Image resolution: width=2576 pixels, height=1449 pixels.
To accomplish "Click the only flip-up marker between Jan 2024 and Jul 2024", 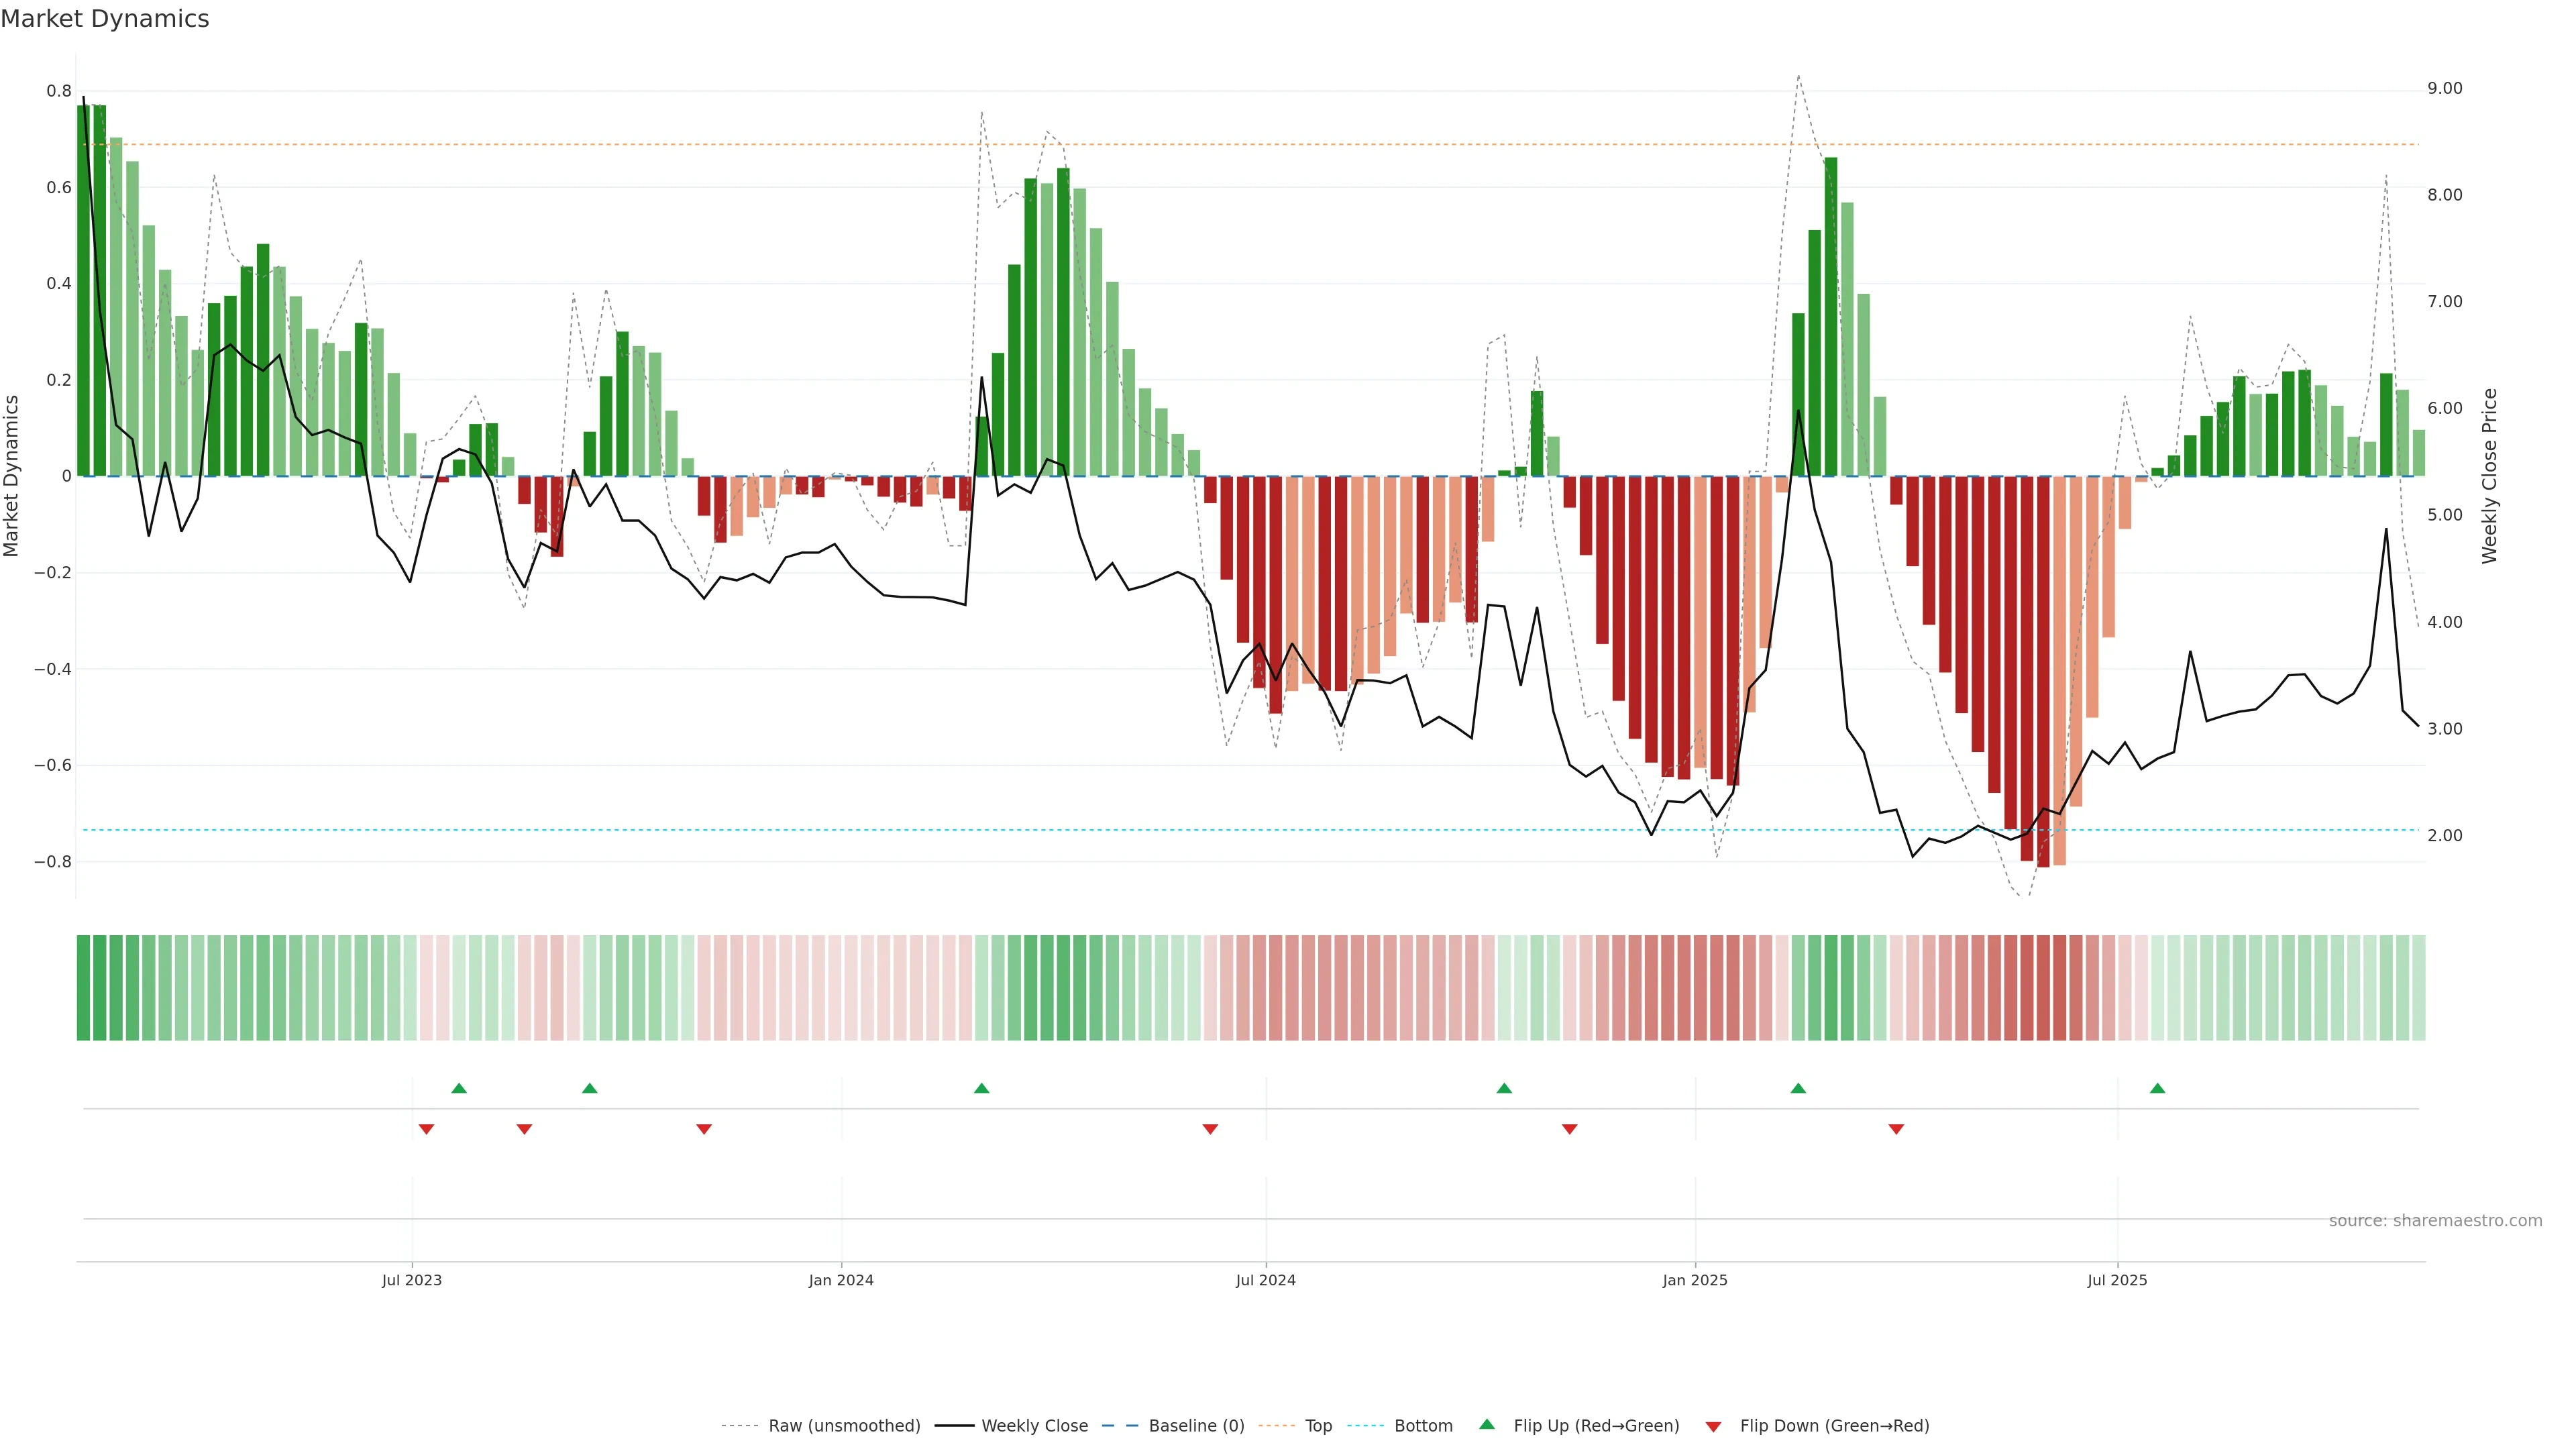I will (981, 1088).
